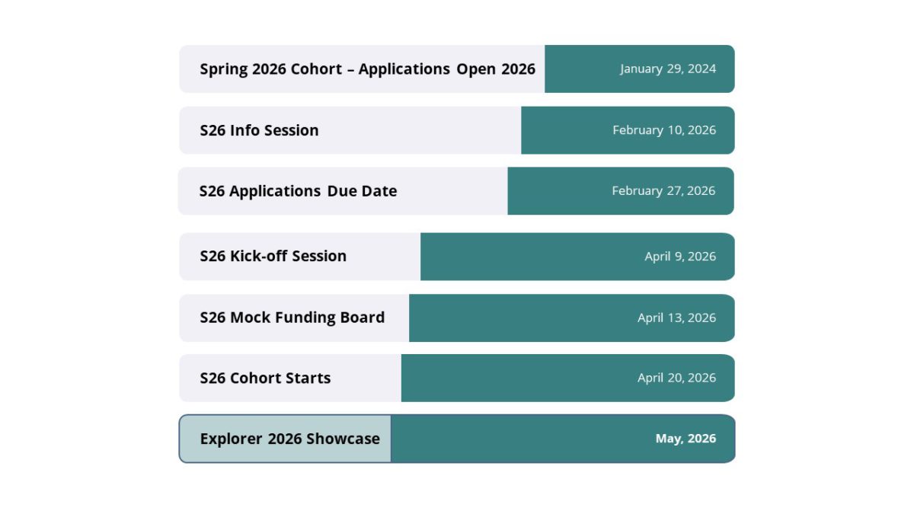Select the highlighted Explorer 2026 Showcase title

point(289,439)
